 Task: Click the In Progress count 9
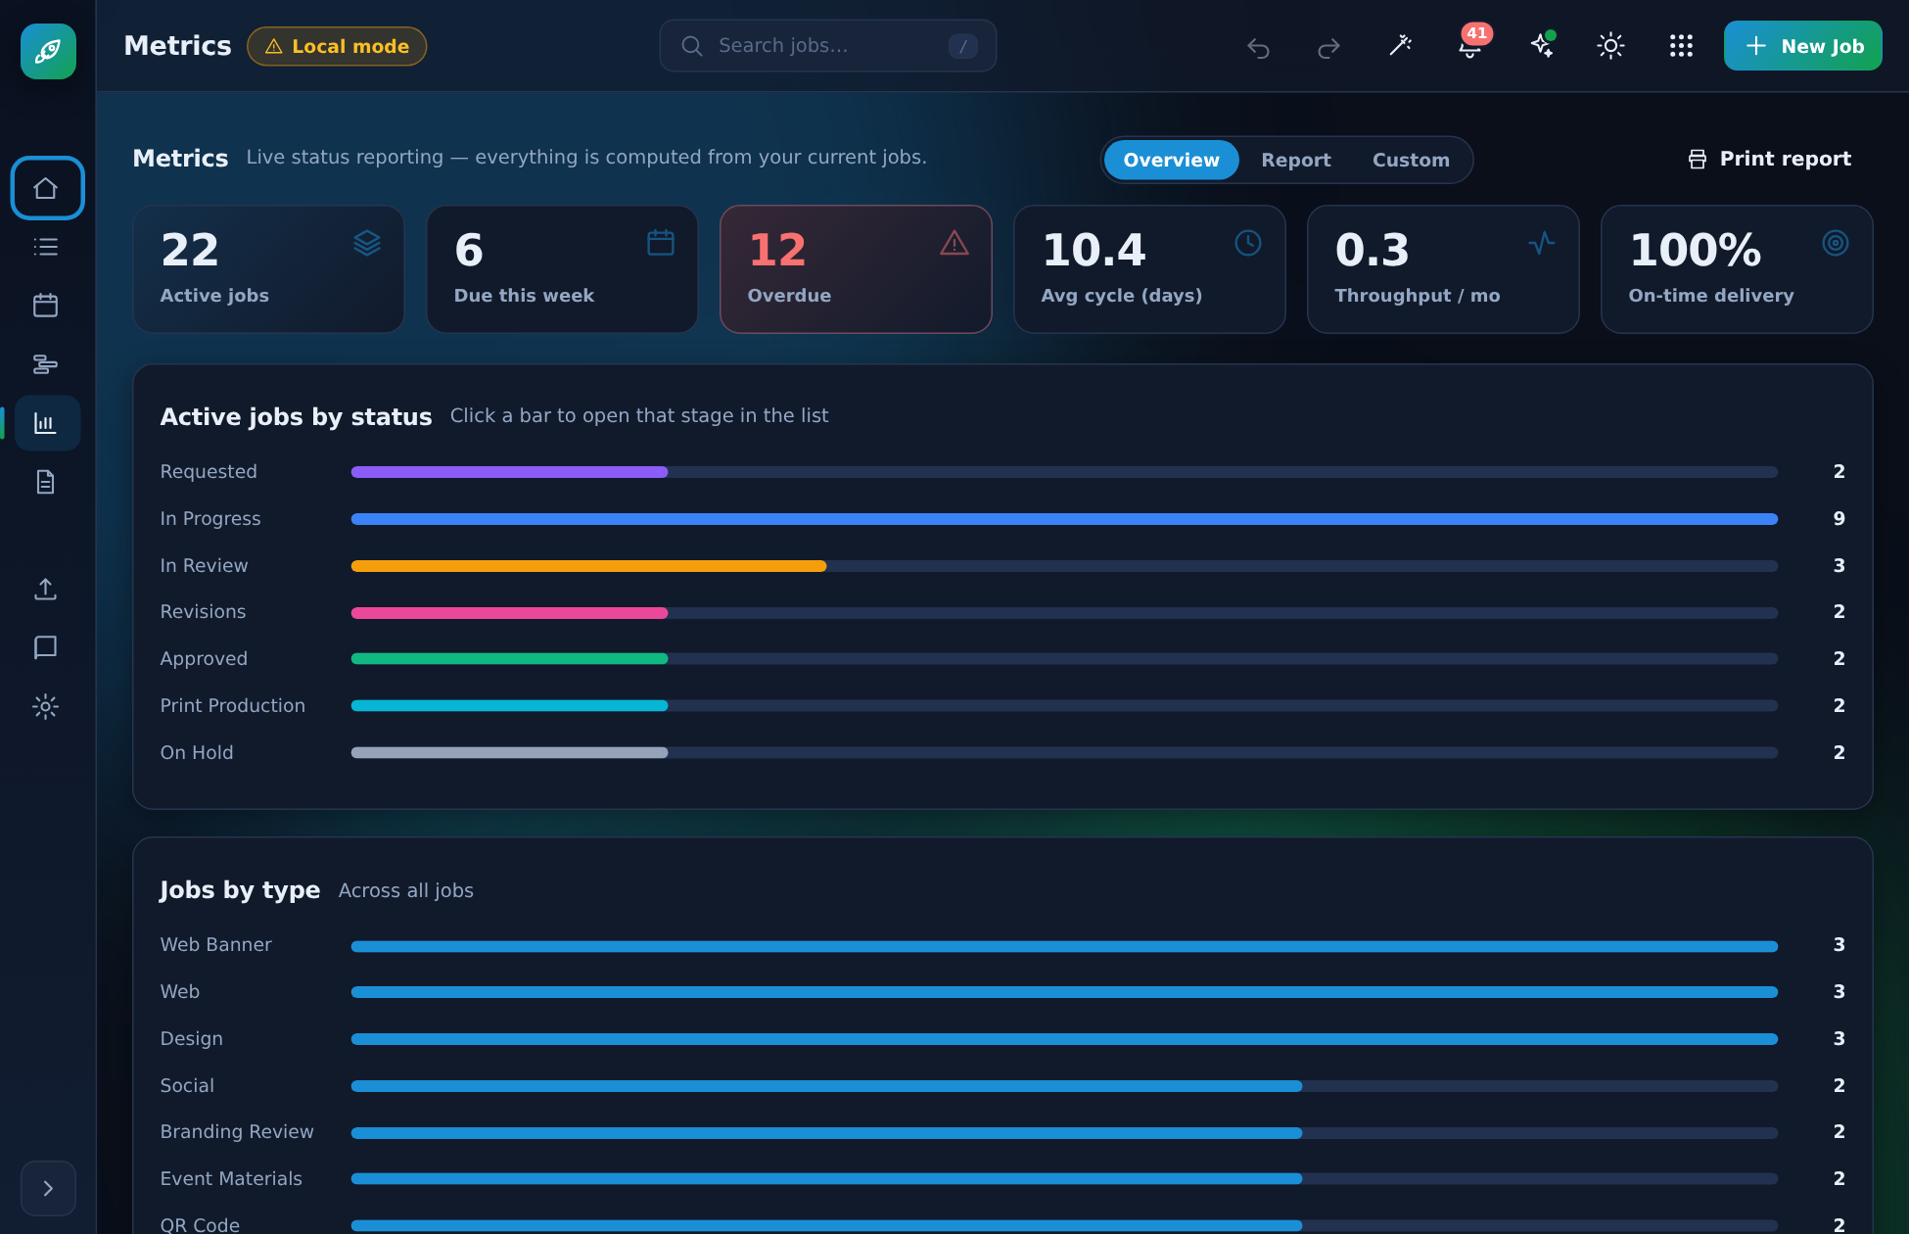[x=1839, y=519]
